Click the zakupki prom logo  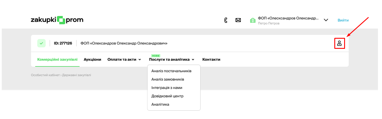coord(57,20)
